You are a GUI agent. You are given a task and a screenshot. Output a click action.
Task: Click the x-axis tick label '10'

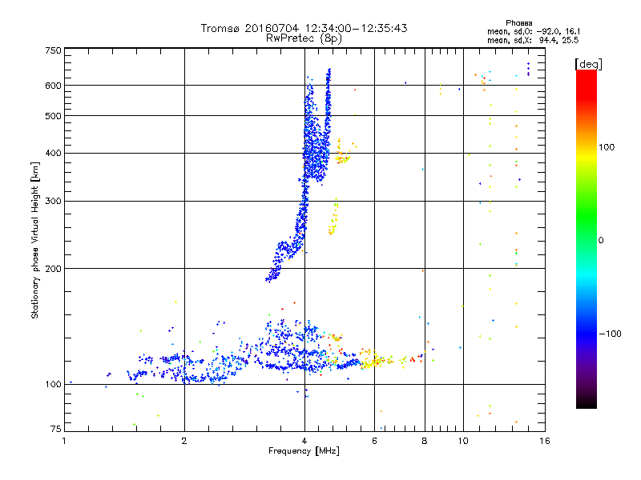tap(463, 441)
